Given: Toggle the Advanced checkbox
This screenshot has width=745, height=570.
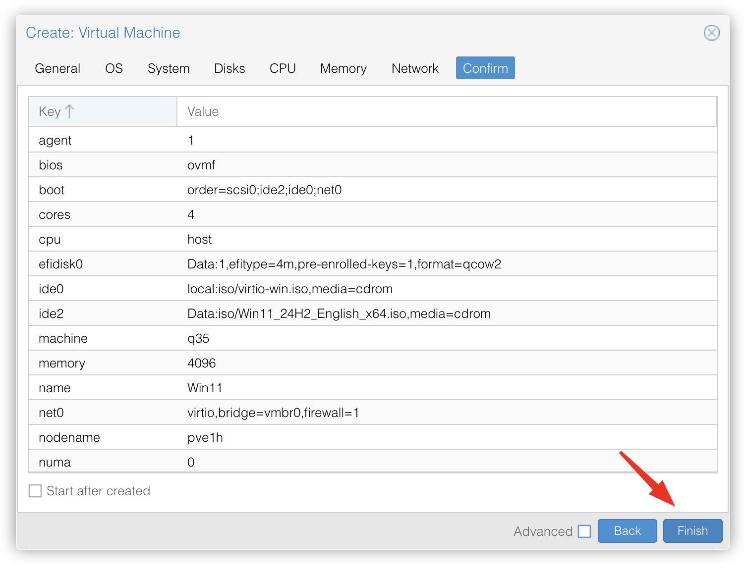Looking at the screenshot, I should [x=584, y=531].
